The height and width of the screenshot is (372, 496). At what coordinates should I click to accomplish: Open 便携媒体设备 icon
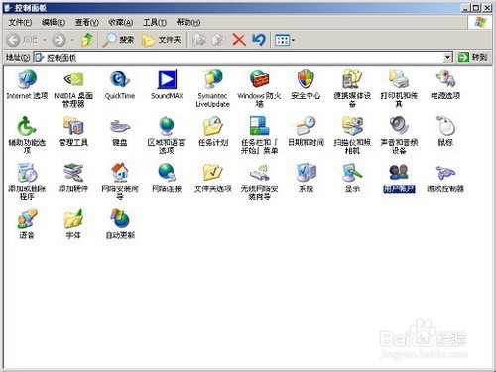coord(352,88)
